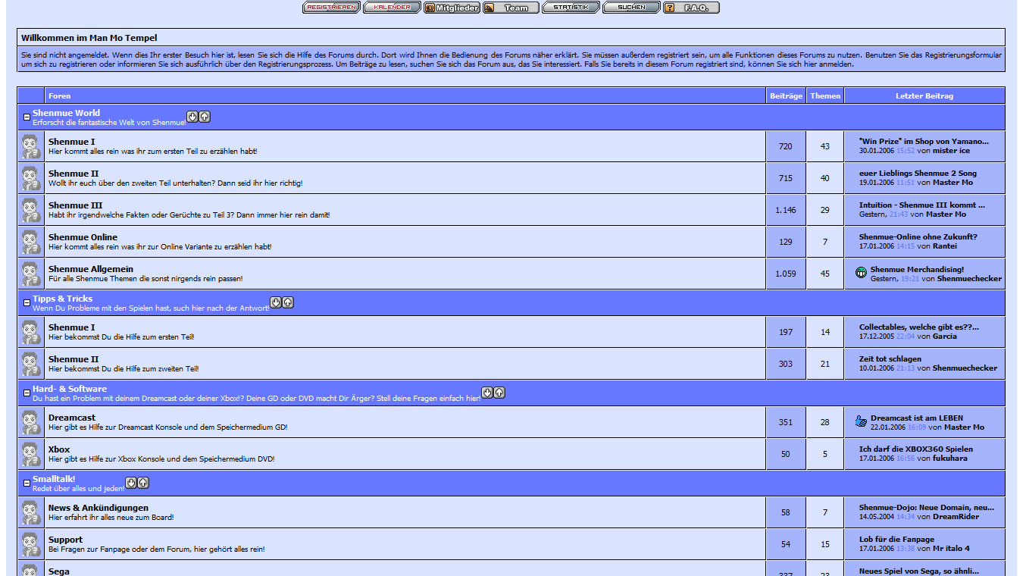
Task: Open the Shenmue Allgemein forum
Action: pyautogui.click(x=91, y=269)
